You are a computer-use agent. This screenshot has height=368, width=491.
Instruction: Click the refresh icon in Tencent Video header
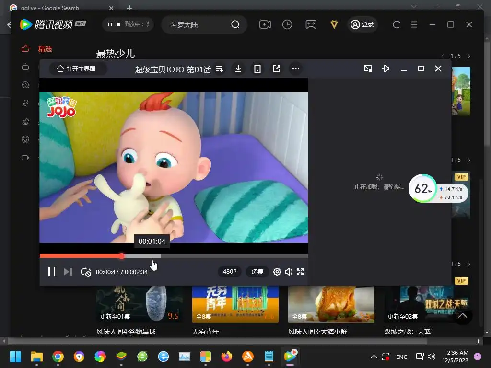(396, 24)
